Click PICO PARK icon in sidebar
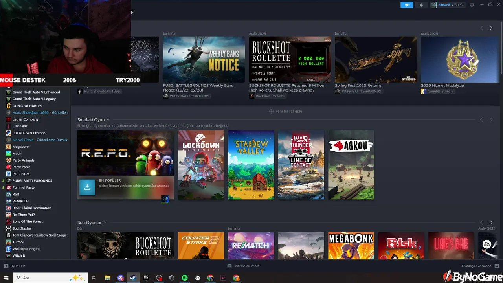The image size is (503, 283). click(x=9, y=174)
